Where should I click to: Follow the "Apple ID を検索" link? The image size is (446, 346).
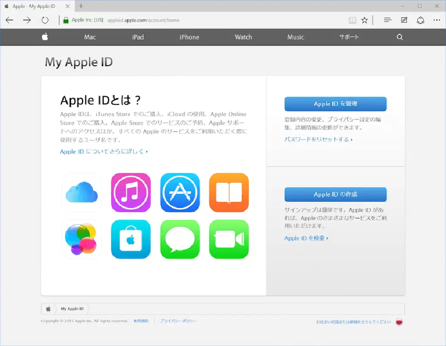pyautogui.click(x=306, y=238)
